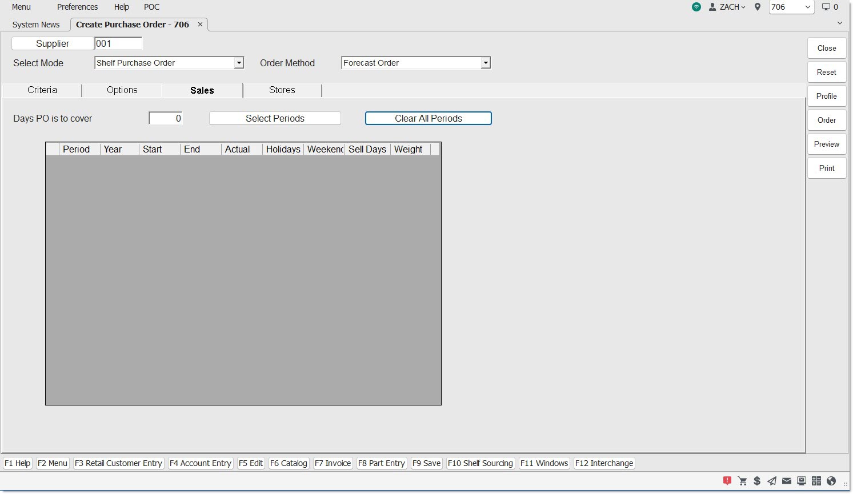Click the globe icon in status bar
The height and width of the screenshot is (494, 853).
831,481
